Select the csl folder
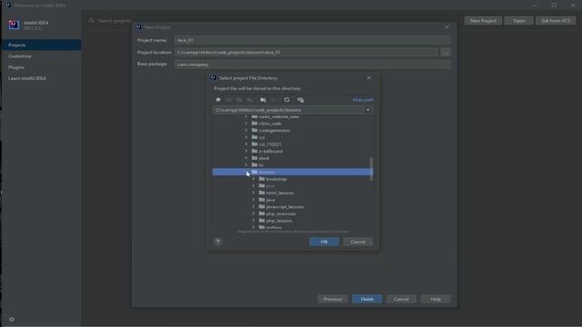The image size is (582, 327). tap(262, 137)
